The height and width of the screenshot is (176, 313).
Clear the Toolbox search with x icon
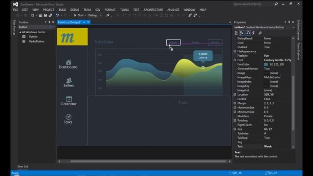tap(51, 27)
